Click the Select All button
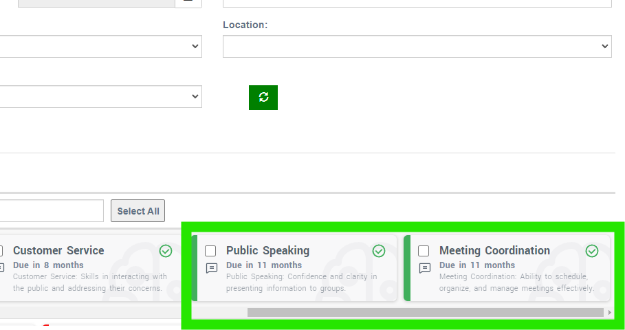625x330 pixels. [138, 211]
